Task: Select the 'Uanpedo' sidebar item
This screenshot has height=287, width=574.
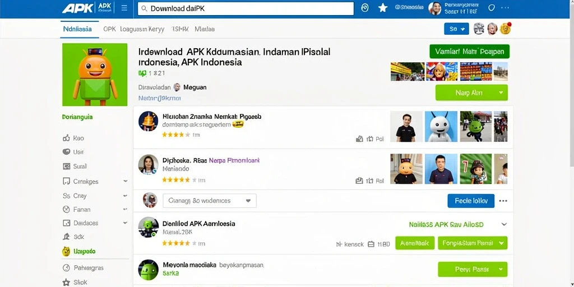Action: 78,252
